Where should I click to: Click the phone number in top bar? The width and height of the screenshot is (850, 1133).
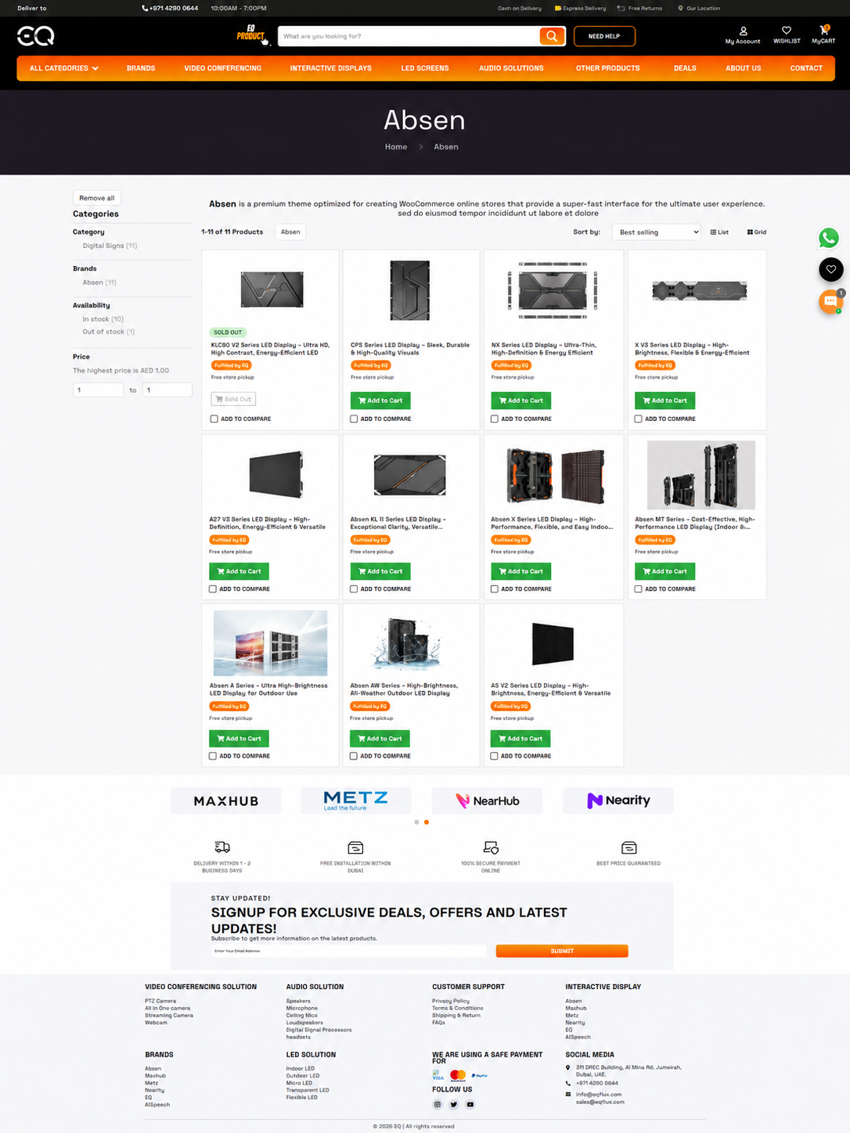point(170,8)
